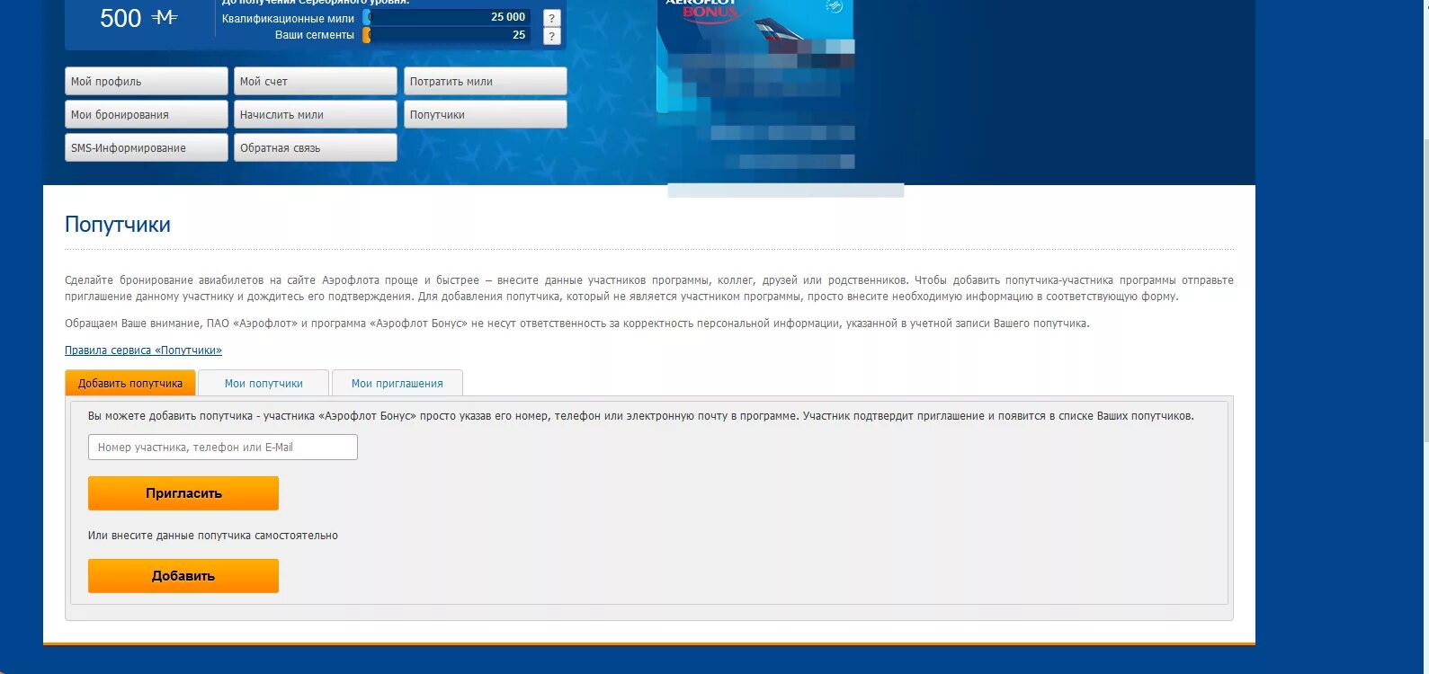
Task: Click the Ваши сегменты progress bar
Action: 446,35
